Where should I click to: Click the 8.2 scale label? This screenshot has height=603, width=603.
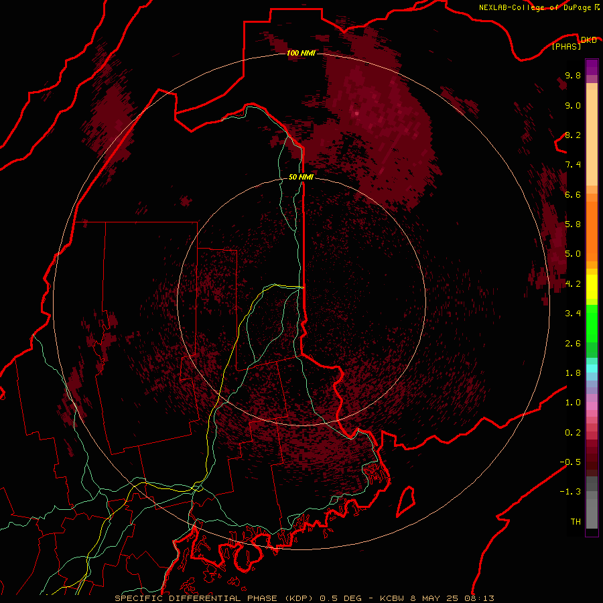click(573, 135)
